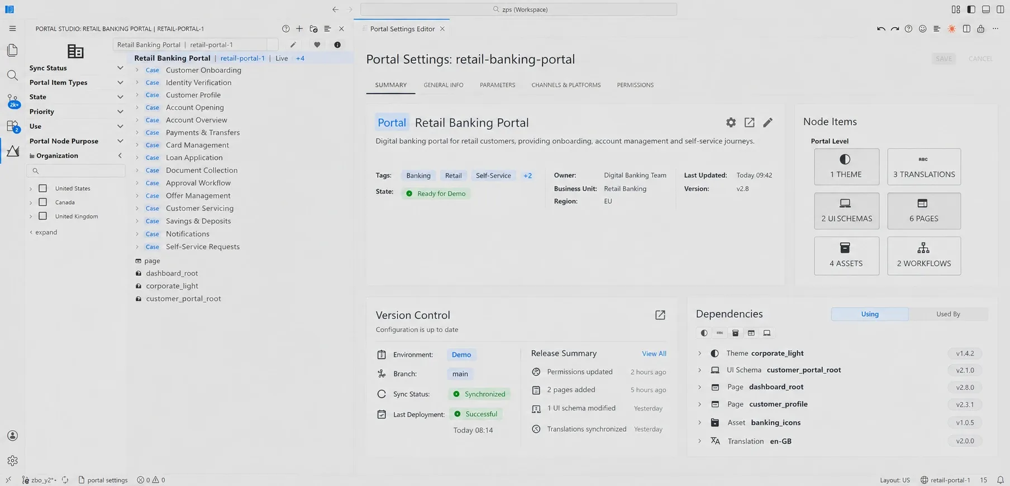Select the Using toggle in Dependencies
The width and height of the screenshot is (1010, 486).
pyautogui.click(x=869, y=314)
